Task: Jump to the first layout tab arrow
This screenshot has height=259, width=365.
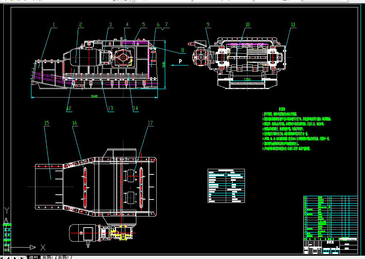Action: [x=2, y=258]
